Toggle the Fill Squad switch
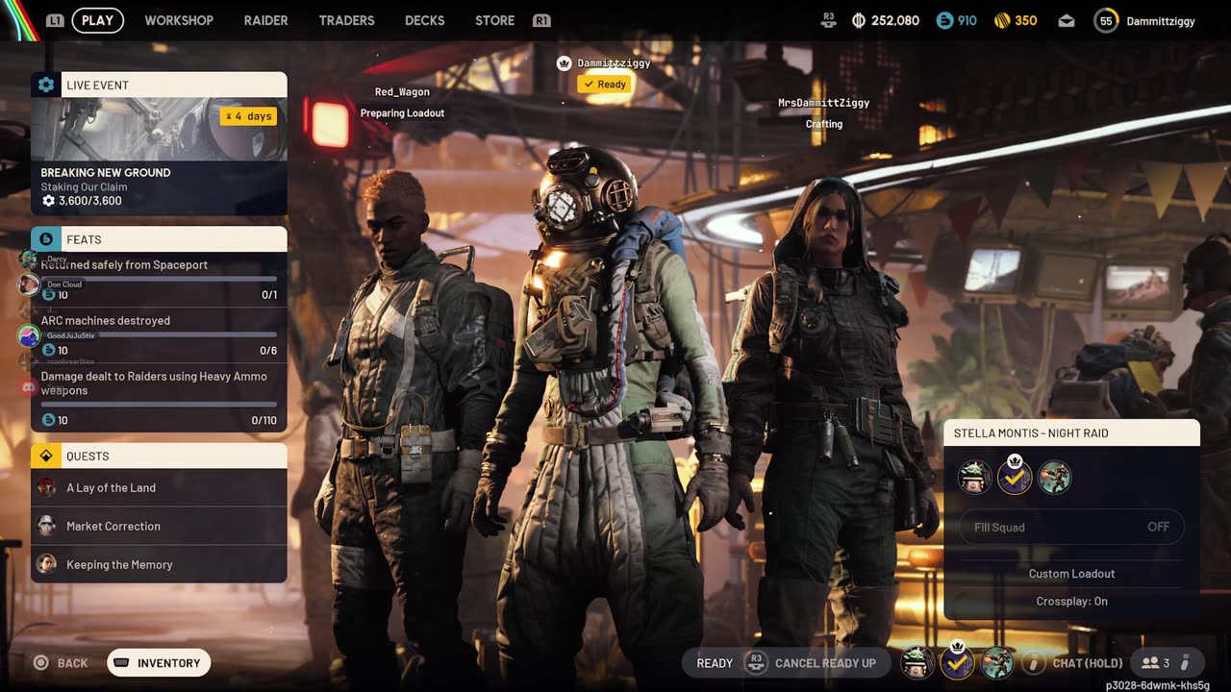 click(1071, 527)
